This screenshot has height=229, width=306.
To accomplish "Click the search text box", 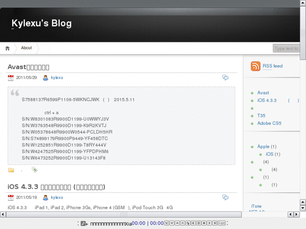I will click(x=286, y=48).
